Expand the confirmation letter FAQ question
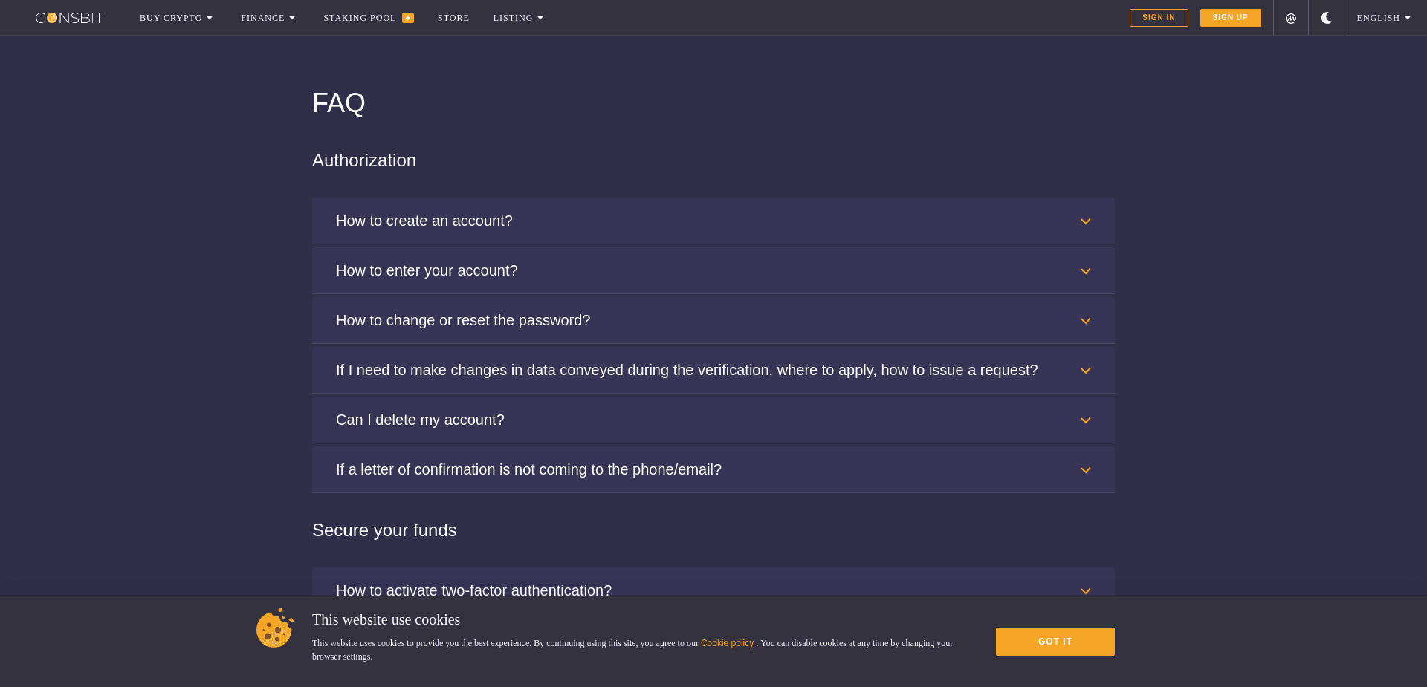The height and width of the screenshot is (687, 1427). tap(713, 469)
